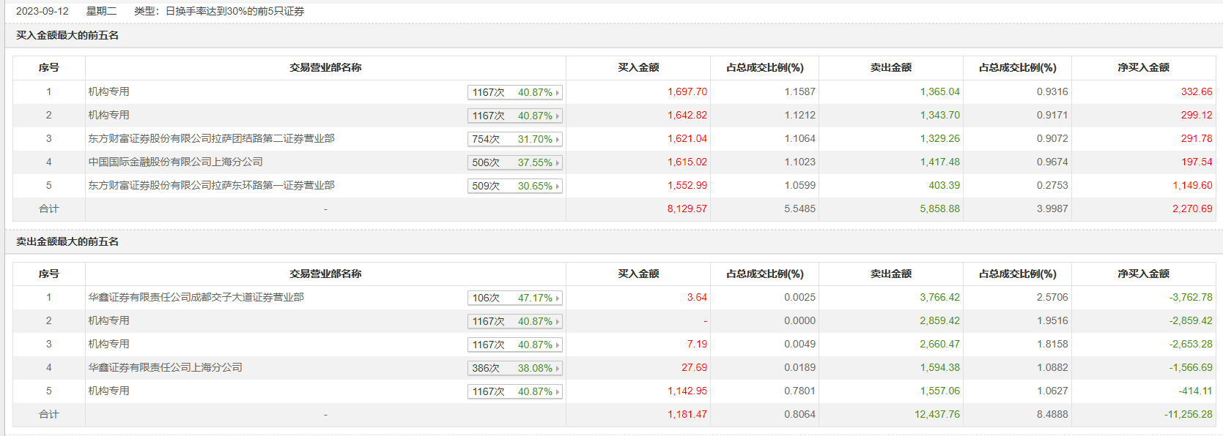Screen dimensions: 1223x436
Task: Click 净买入金额 header in the buy table
Action: click(1143, 67)
